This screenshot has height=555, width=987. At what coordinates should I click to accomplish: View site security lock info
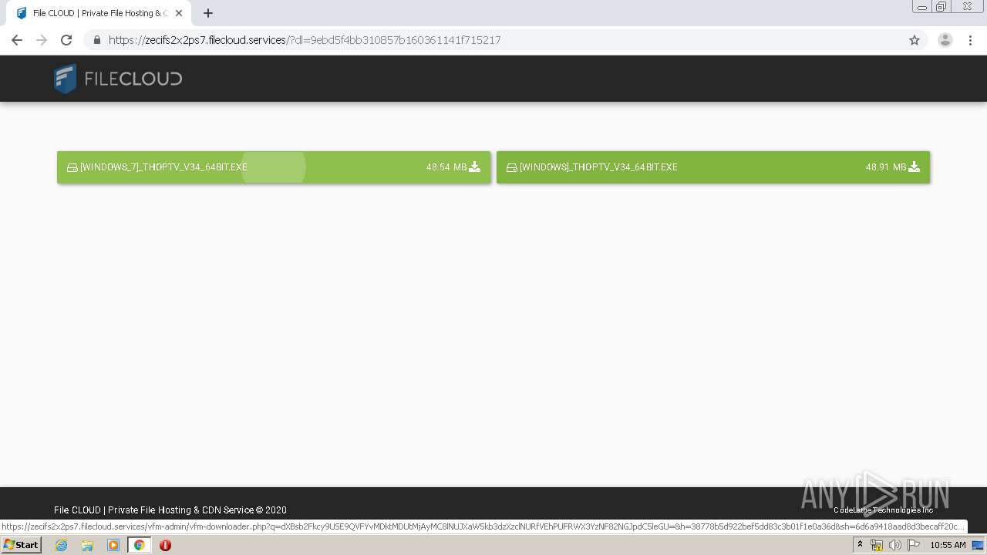click(96, 40)
